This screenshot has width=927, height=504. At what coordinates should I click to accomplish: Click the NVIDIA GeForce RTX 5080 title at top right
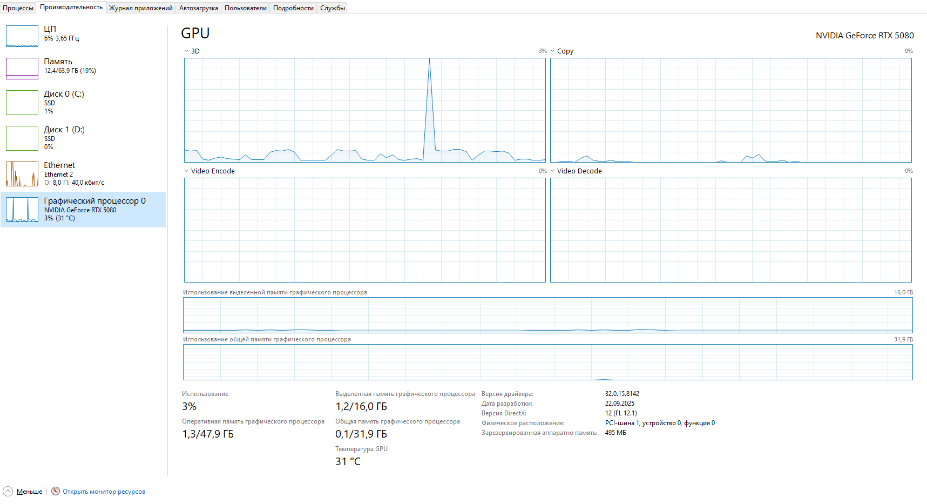865,36
